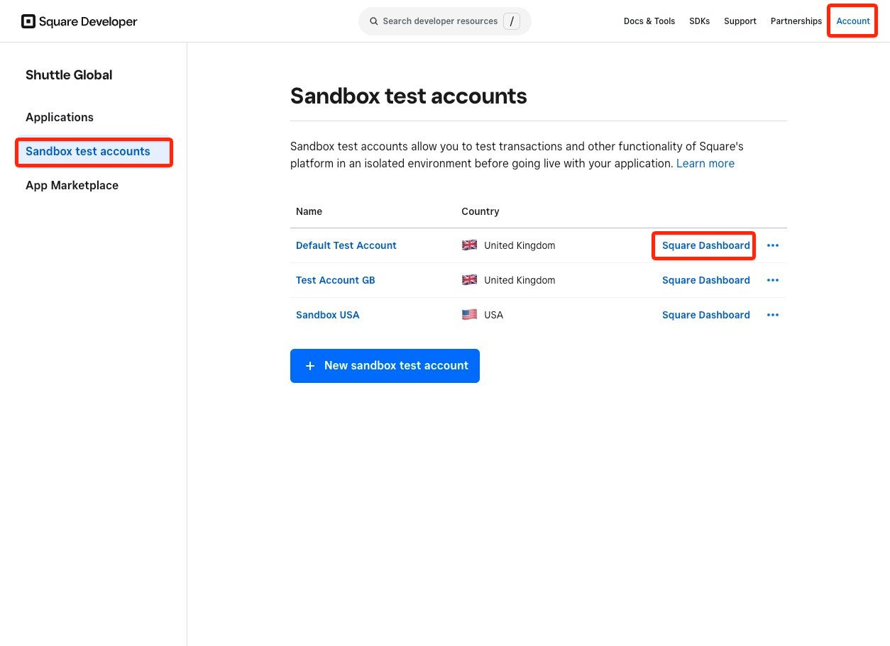The height and width of the screenshot is (646, 890).
Task: Open the Account menu
Action: (853, 21)
